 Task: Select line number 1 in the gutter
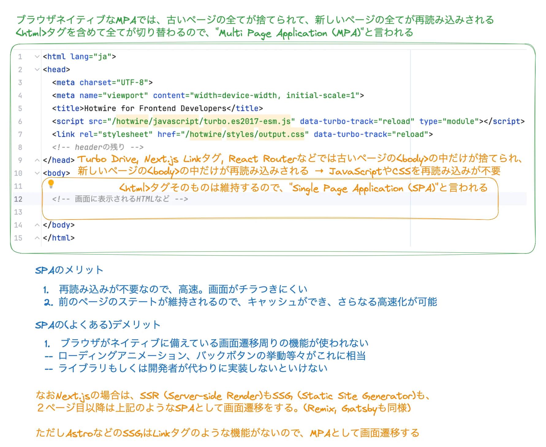coord(20,57)
